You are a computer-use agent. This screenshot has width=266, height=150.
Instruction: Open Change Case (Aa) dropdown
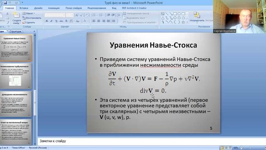[78, 21]
